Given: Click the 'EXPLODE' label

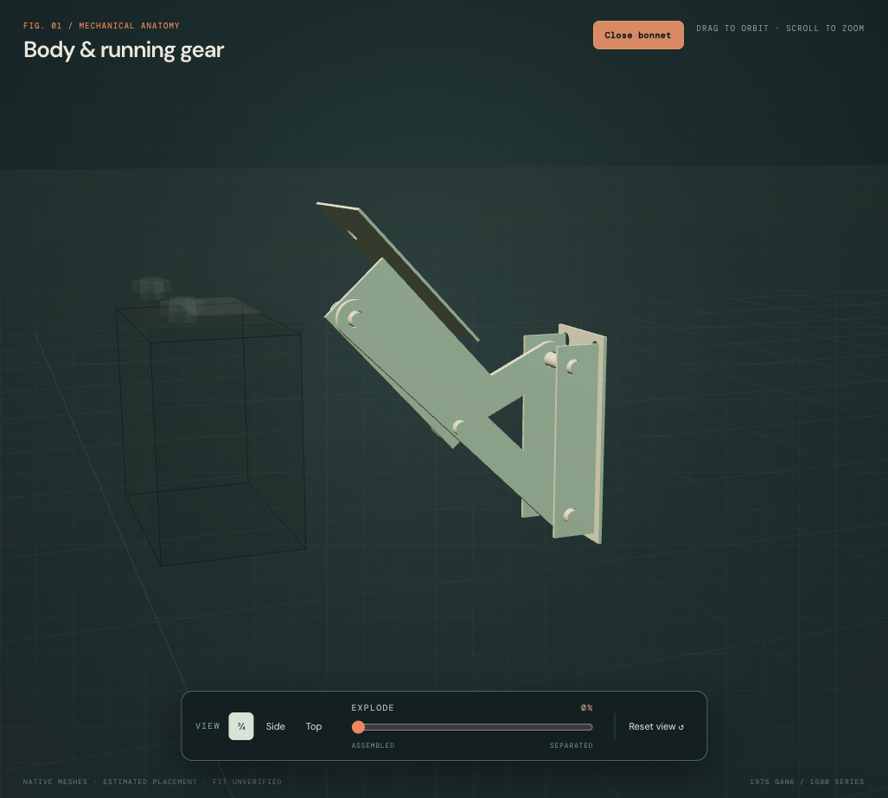Looking at the screenshot, I should coord(373,707).
